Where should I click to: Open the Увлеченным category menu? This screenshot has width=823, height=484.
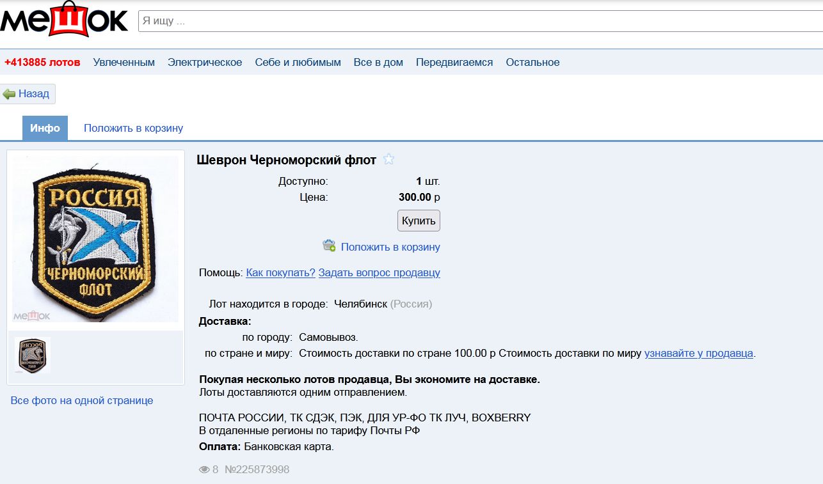tap(124, 63)
